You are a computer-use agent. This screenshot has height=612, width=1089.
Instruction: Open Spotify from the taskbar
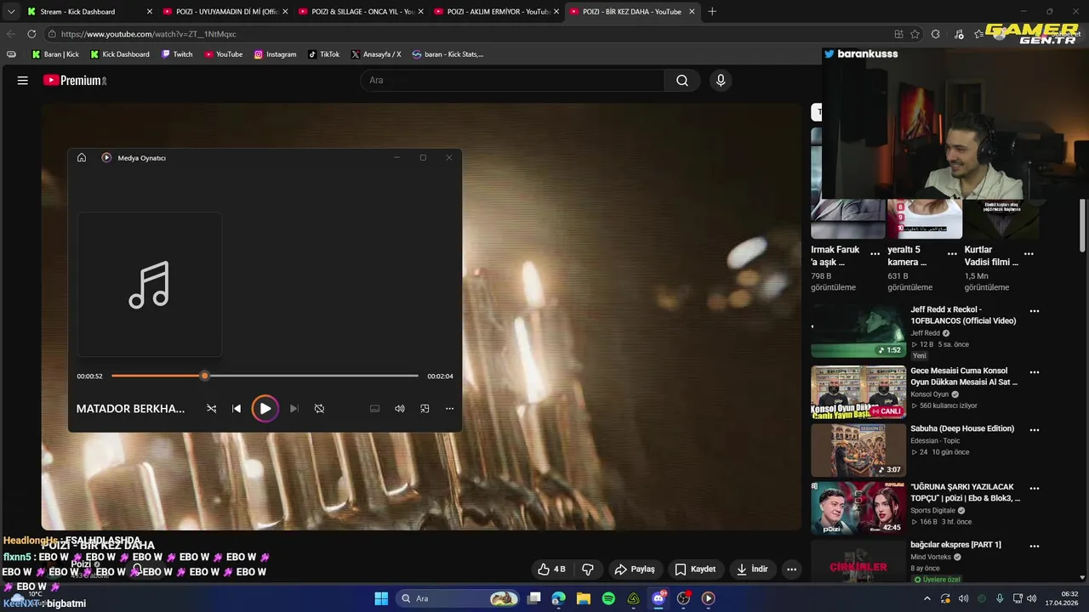coord(608,598)
